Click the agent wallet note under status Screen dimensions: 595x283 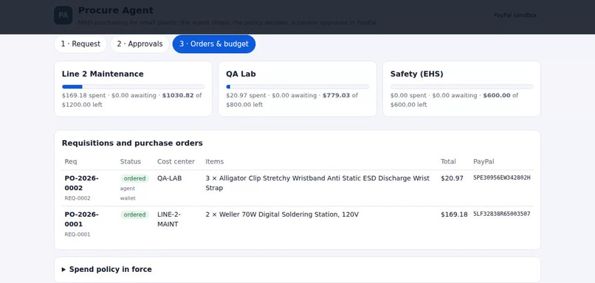pyautogui.click(x=128, y=193)
